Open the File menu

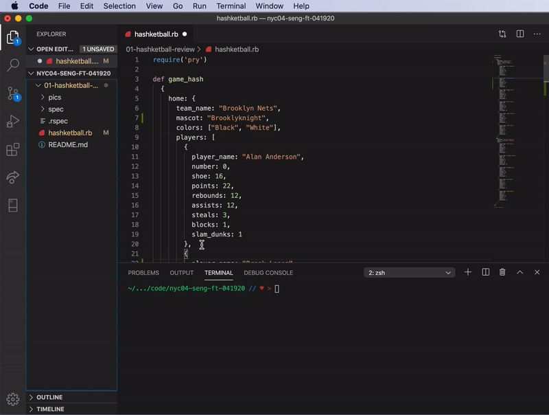[64, 6]
